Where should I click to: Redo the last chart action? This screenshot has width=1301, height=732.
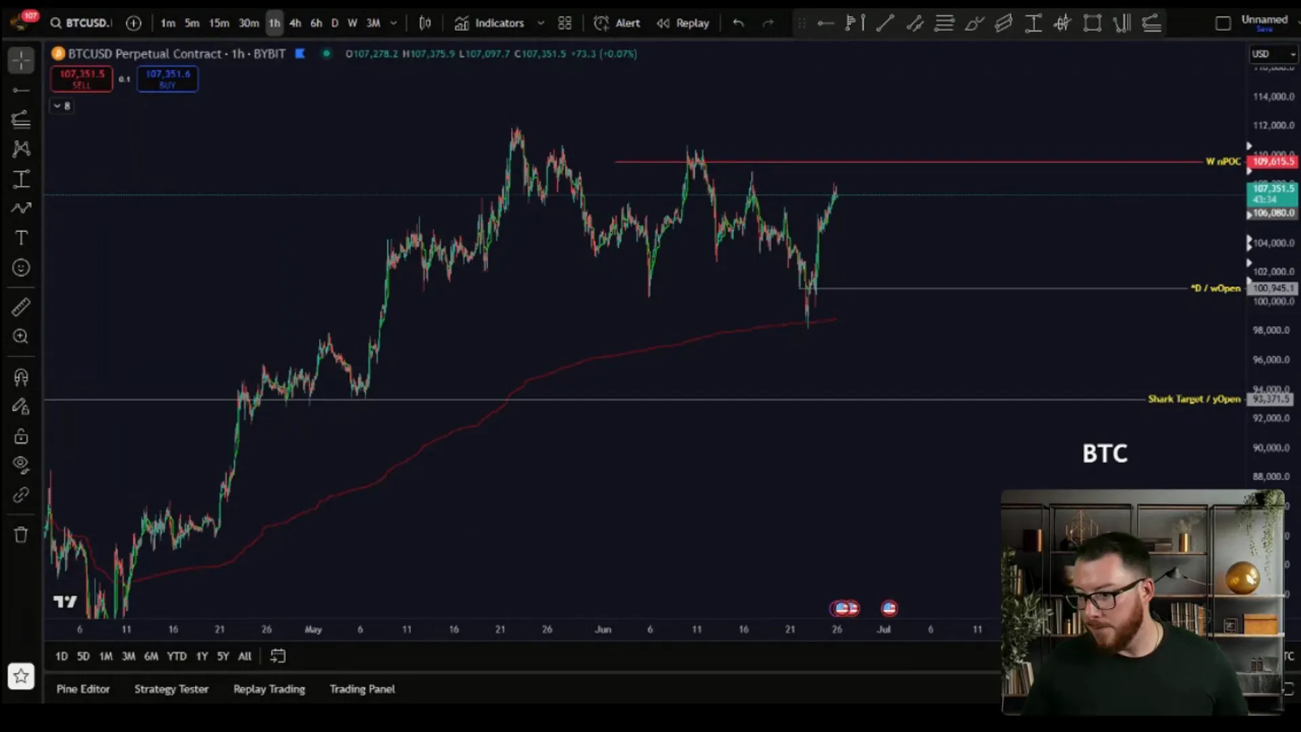768,23
